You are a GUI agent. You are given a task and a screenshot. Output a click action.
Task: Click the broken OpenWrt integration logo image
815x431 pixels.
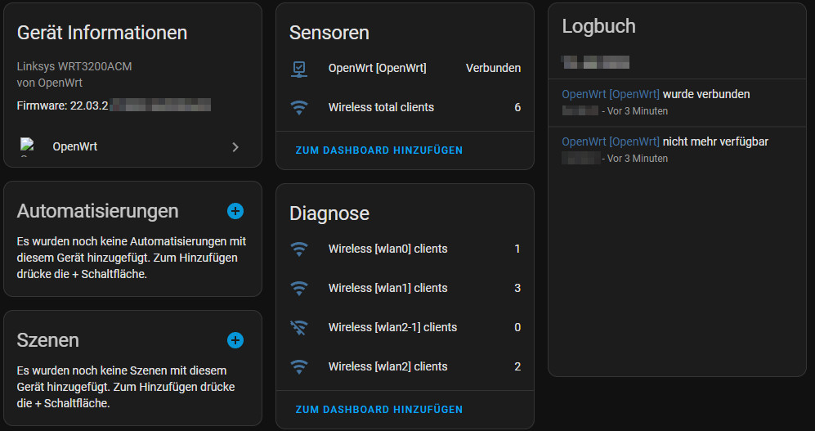coord(28,147)
